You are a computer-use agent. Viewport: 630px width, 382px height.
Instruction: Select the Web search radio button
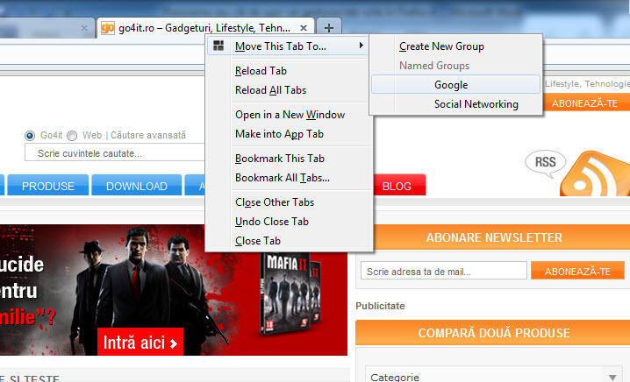[x=72, y=136]
